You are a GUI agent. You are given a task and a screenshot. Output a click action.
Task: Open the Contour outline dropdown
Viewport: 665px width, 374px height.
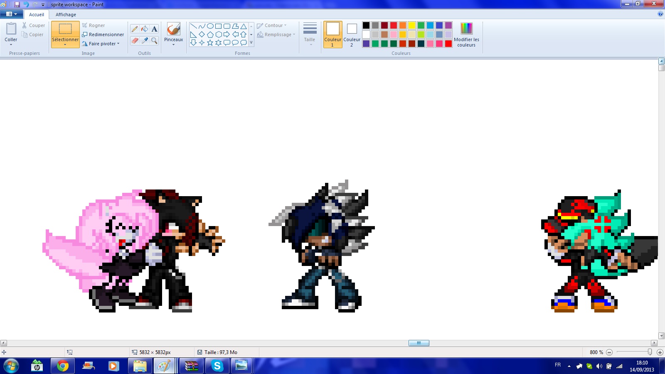272,25
